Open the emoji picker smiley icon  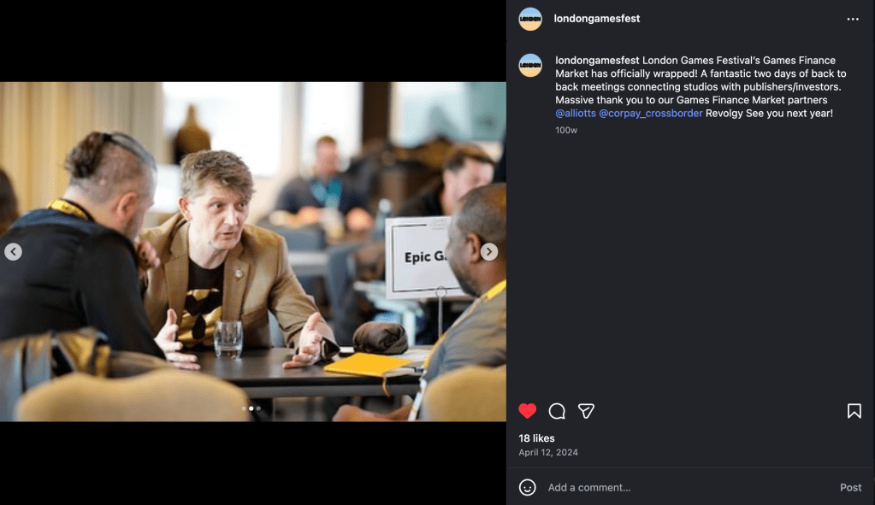pyautogui.click(x=528, y=487)
